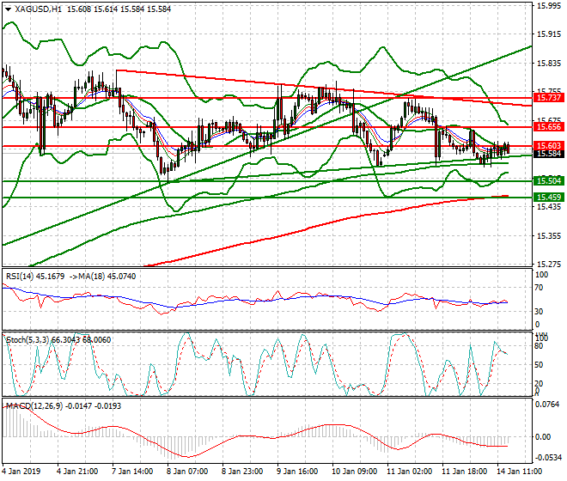Click the 8 Jan 23:00 time axis label

click(x=242, y=472)
